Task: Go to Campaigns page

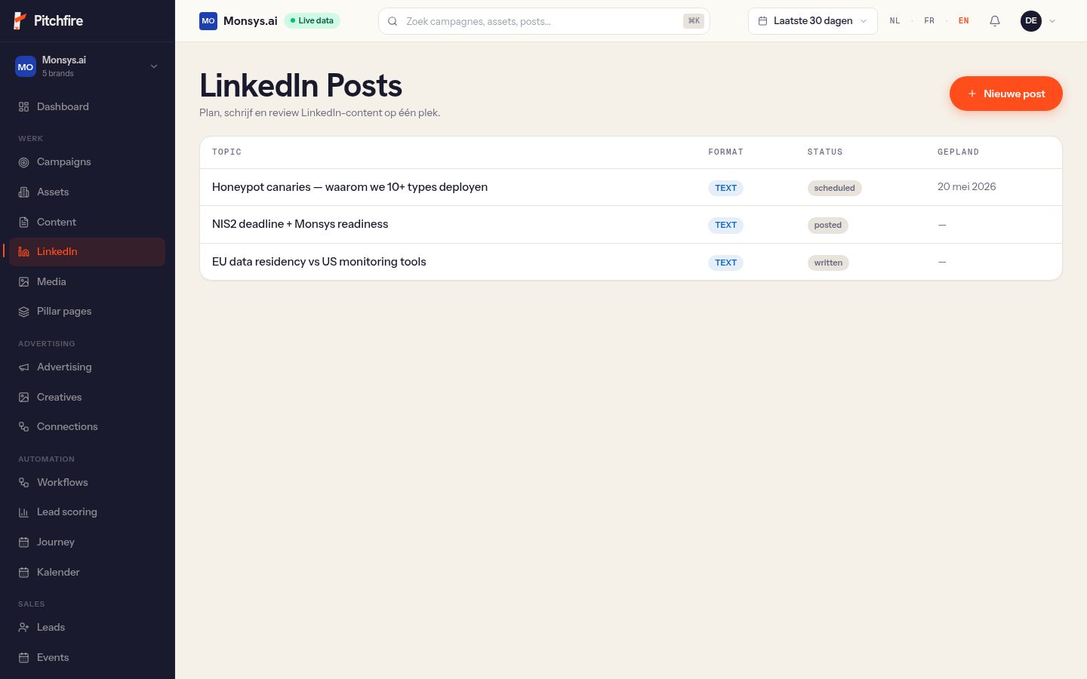Action: coord(88,162)
